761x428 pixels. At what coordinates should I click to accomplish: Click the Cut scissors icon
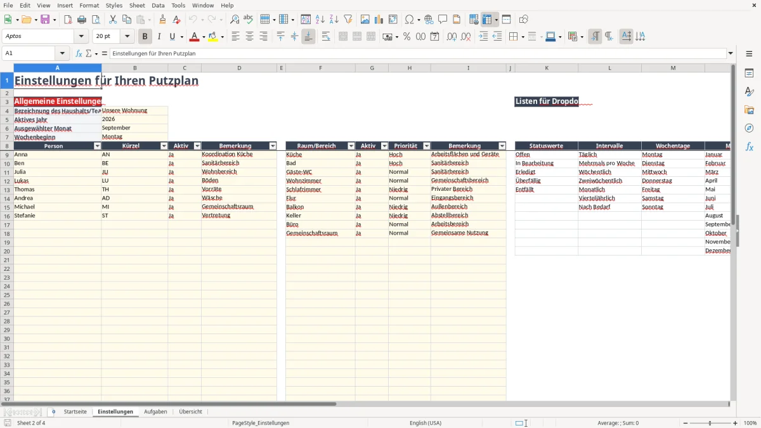click(x=113, y=20)
